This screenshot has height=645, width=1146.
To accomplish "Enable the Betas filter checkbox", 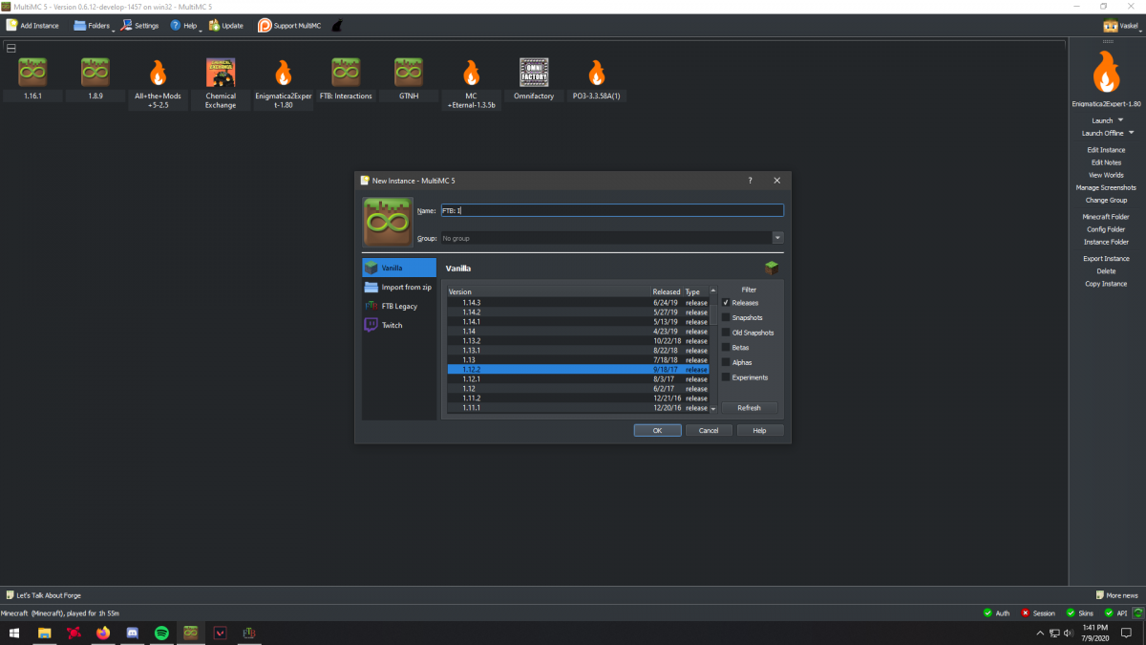I will (x=726, y=348).
